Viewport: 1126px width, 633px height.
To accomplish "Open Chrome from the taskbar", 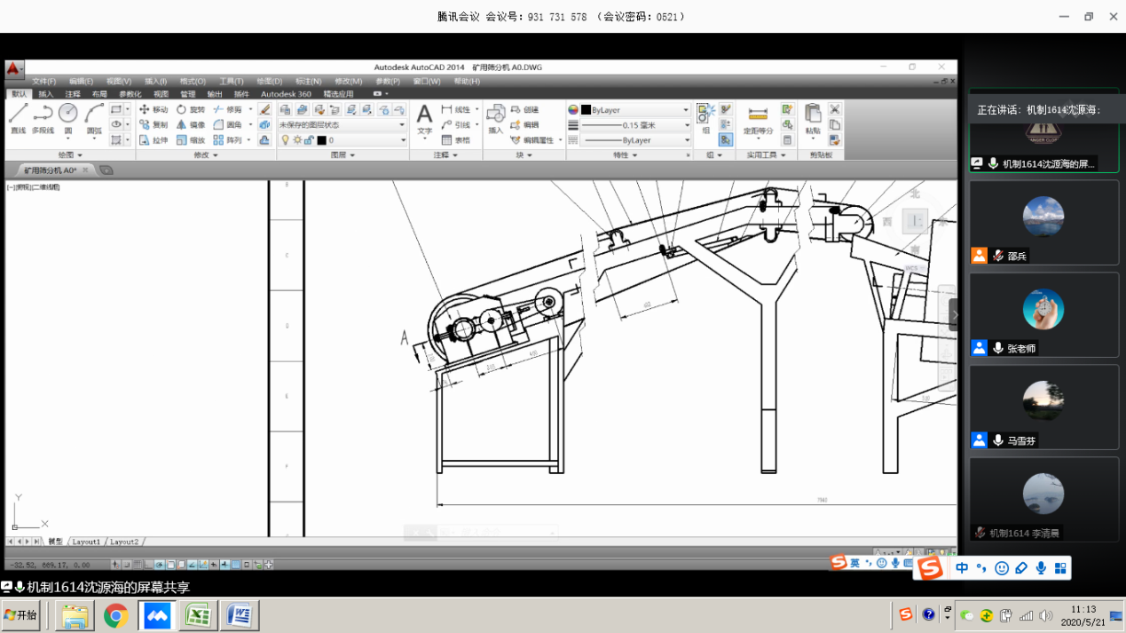I will pos(115,615).
